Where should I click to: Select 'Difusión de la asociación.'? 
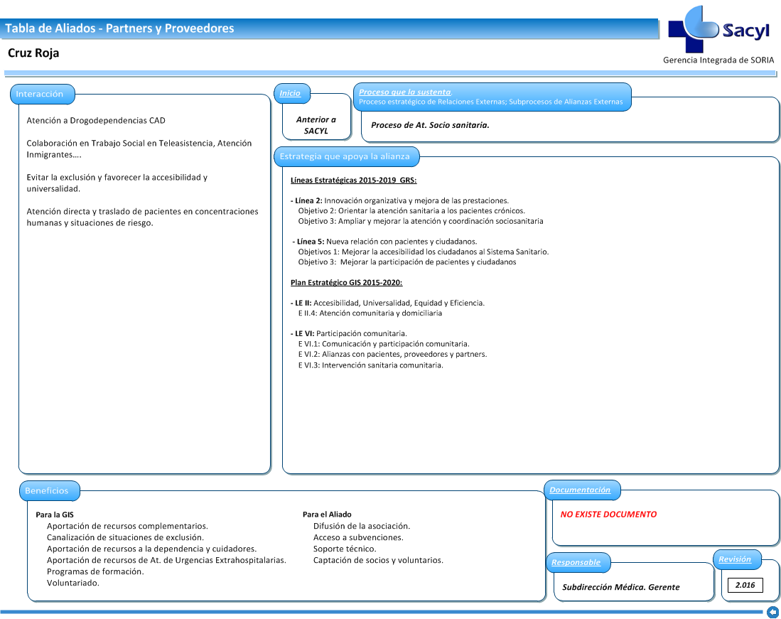coord(362,527)
